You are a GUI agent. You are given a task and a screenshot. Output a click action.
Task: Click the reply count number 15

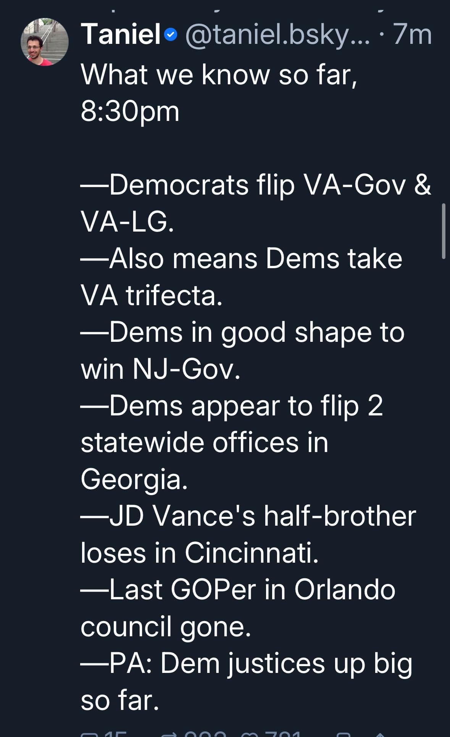click(115, 734)
